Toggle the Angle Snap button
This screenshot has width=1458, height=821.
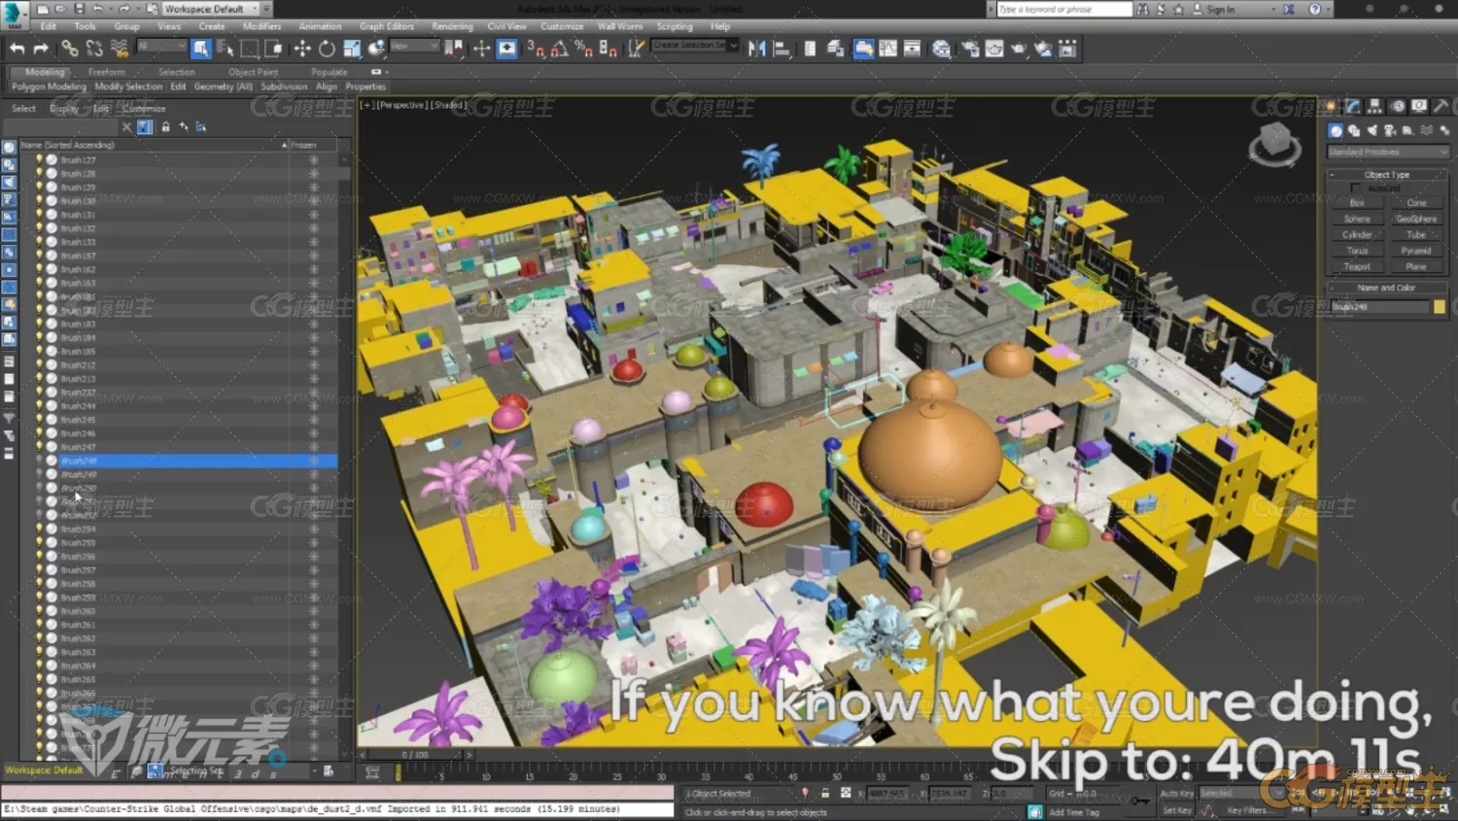click(560, 49)
